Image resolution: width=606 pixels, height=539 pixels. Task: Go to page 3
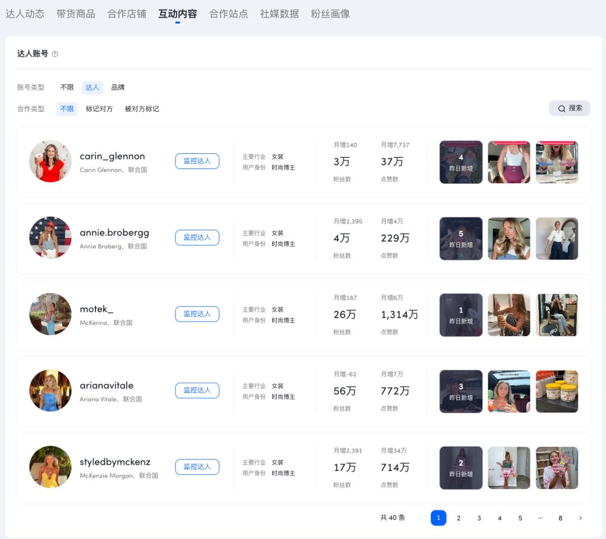pos(479,518)
